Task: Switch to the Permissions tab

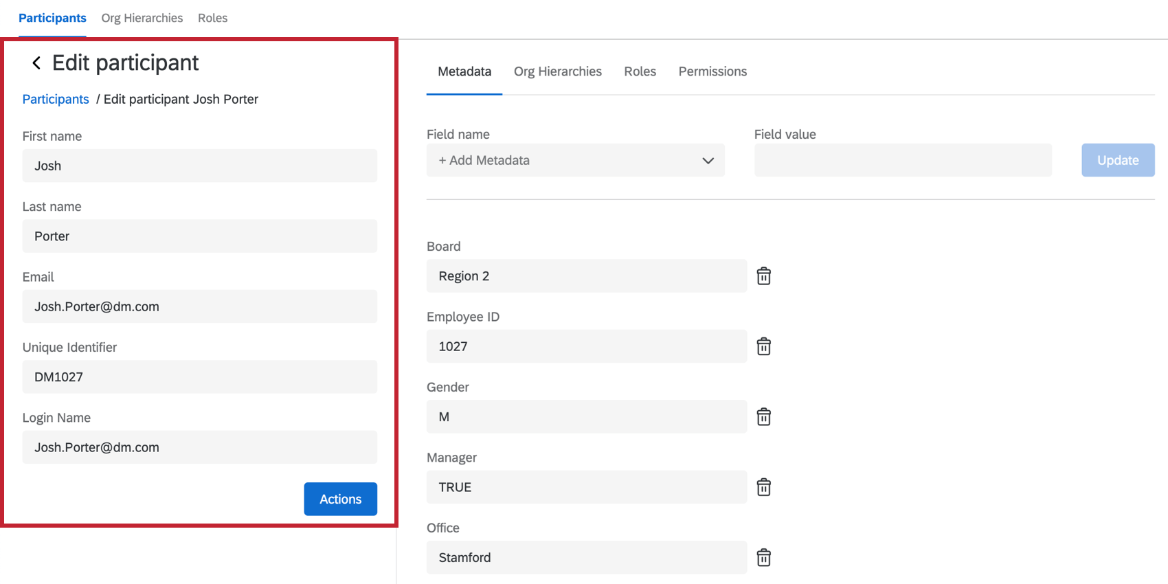Action: (x=712, y=71)
